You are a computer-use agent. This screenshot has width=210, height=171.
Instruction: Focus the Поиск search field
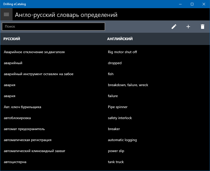53,27
